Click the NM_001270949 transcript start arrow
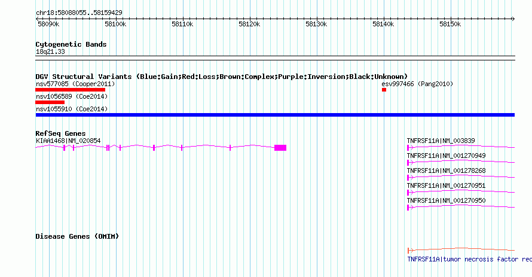The image size is (532, 277). click(x=411, y=163)
